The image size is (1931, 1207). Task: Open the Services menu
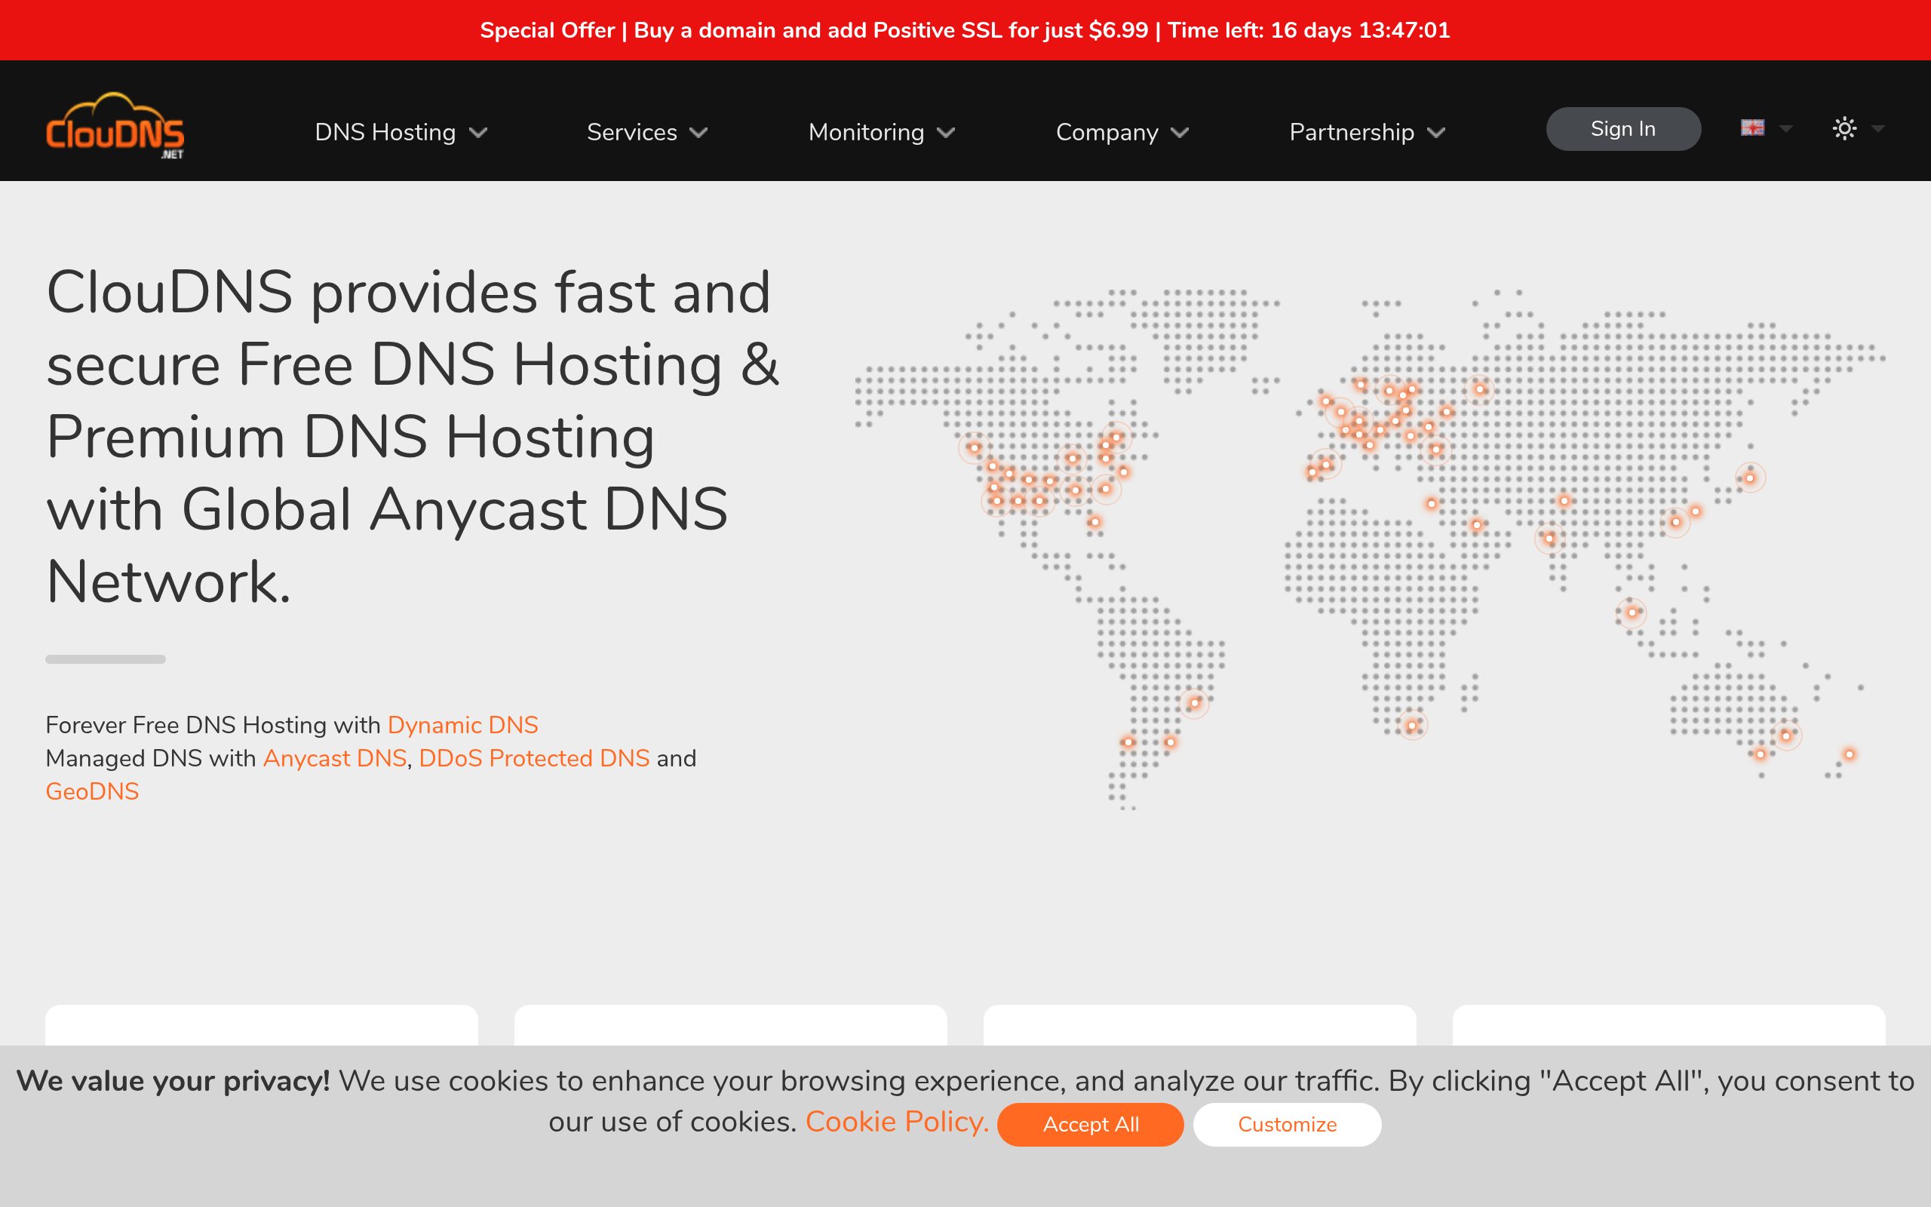(632, 132)
